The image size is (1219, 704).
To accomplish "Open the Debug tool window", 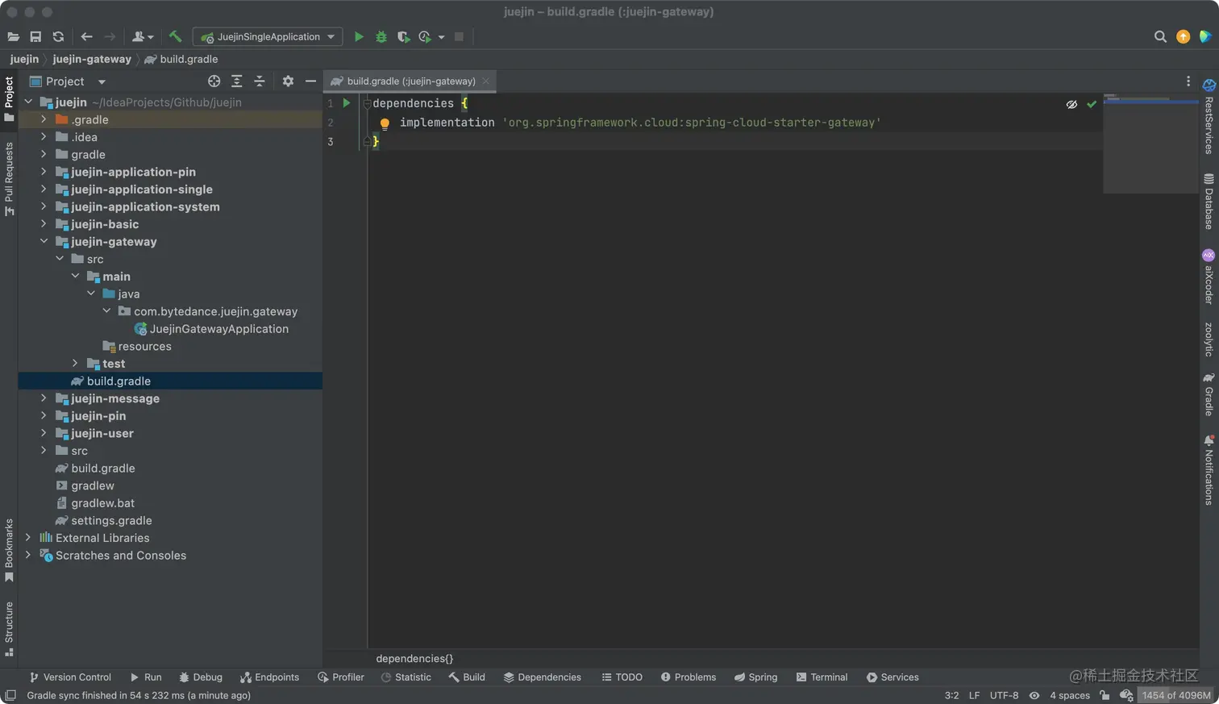I will tap(200, 677).
